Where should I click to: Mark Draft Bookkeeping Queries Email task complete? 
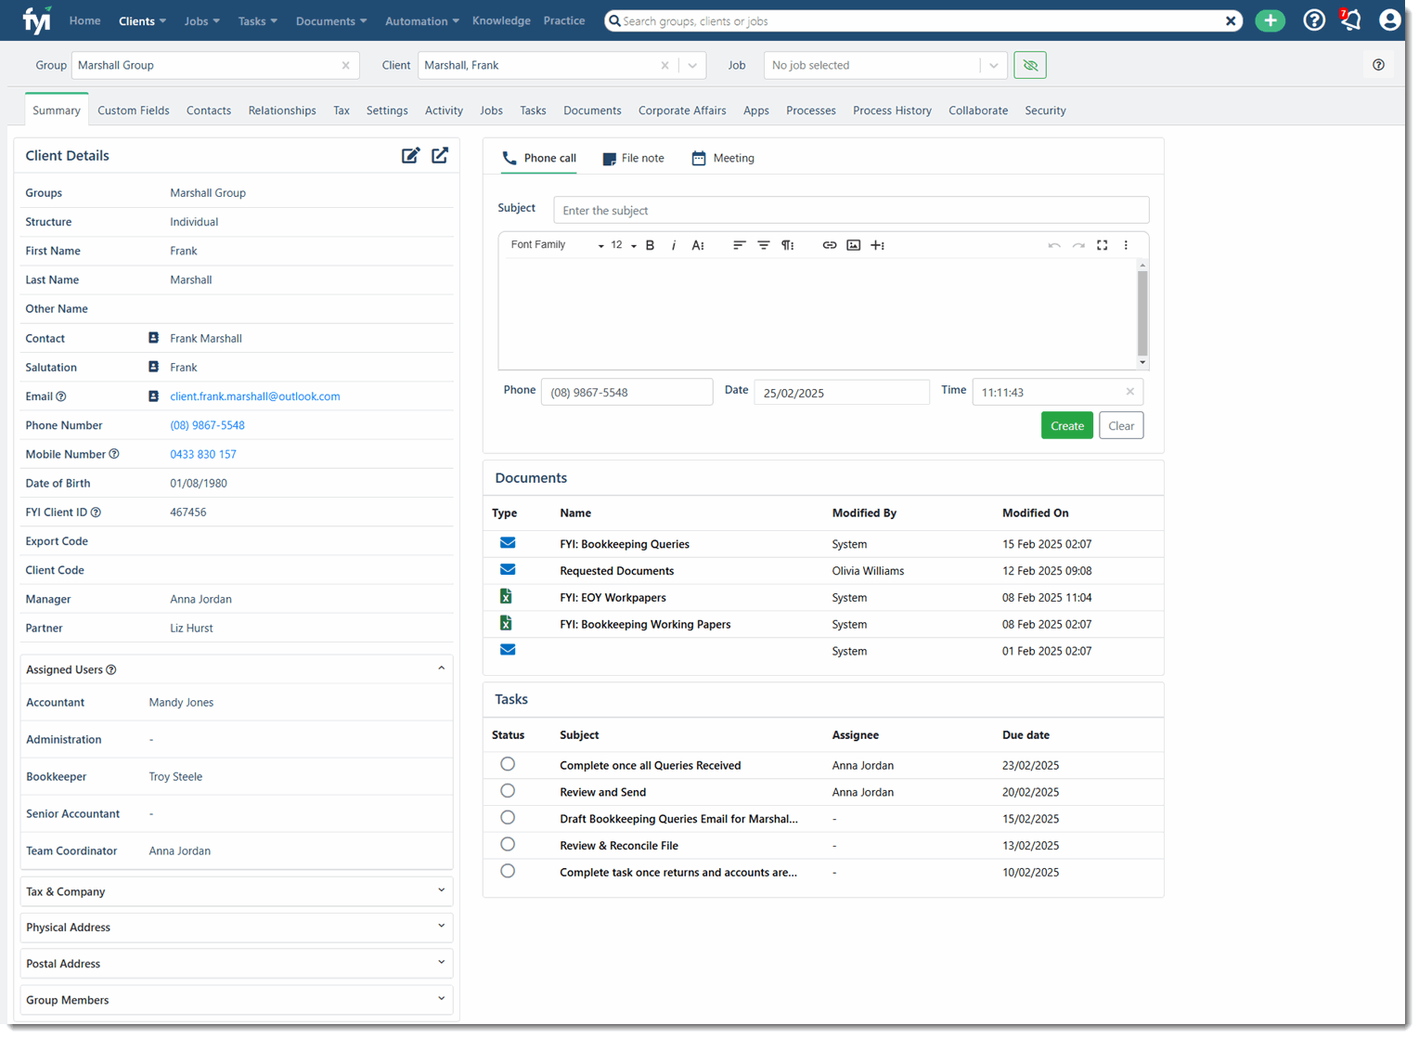pos(508,818)
